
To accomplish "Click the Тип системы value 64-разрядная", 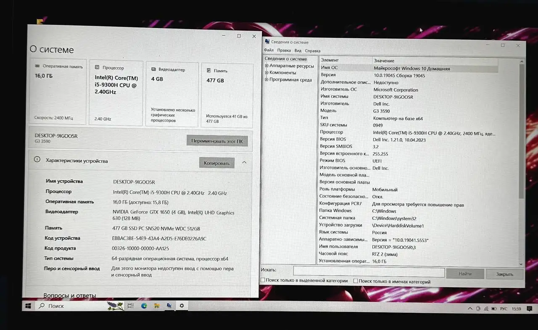I will point(170,259).
